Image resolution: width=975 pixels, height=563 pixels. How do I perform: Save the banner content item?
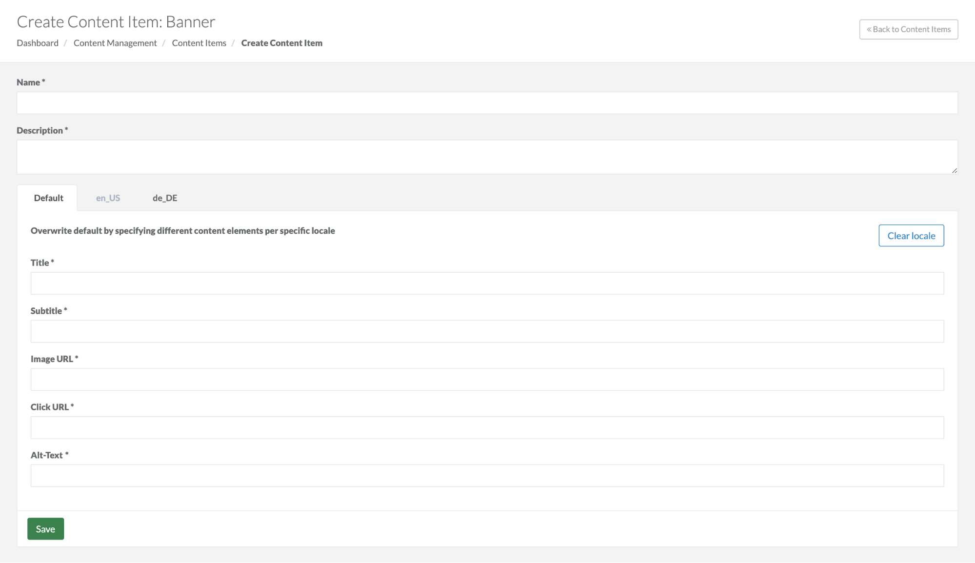point(45,529)
